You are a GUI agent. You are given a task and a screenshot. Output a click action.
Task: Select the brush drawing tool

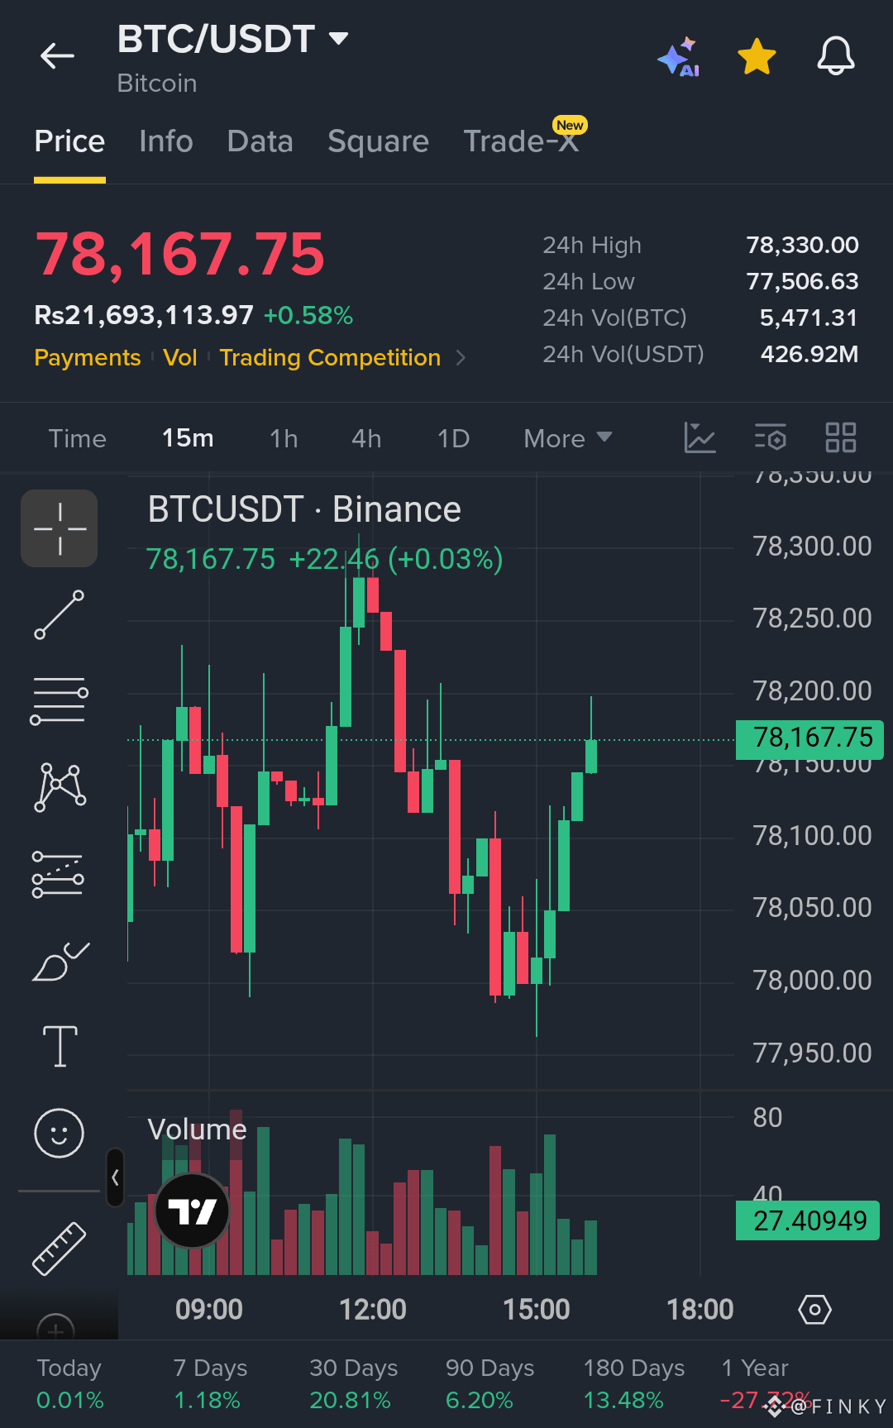click(60, 961)
